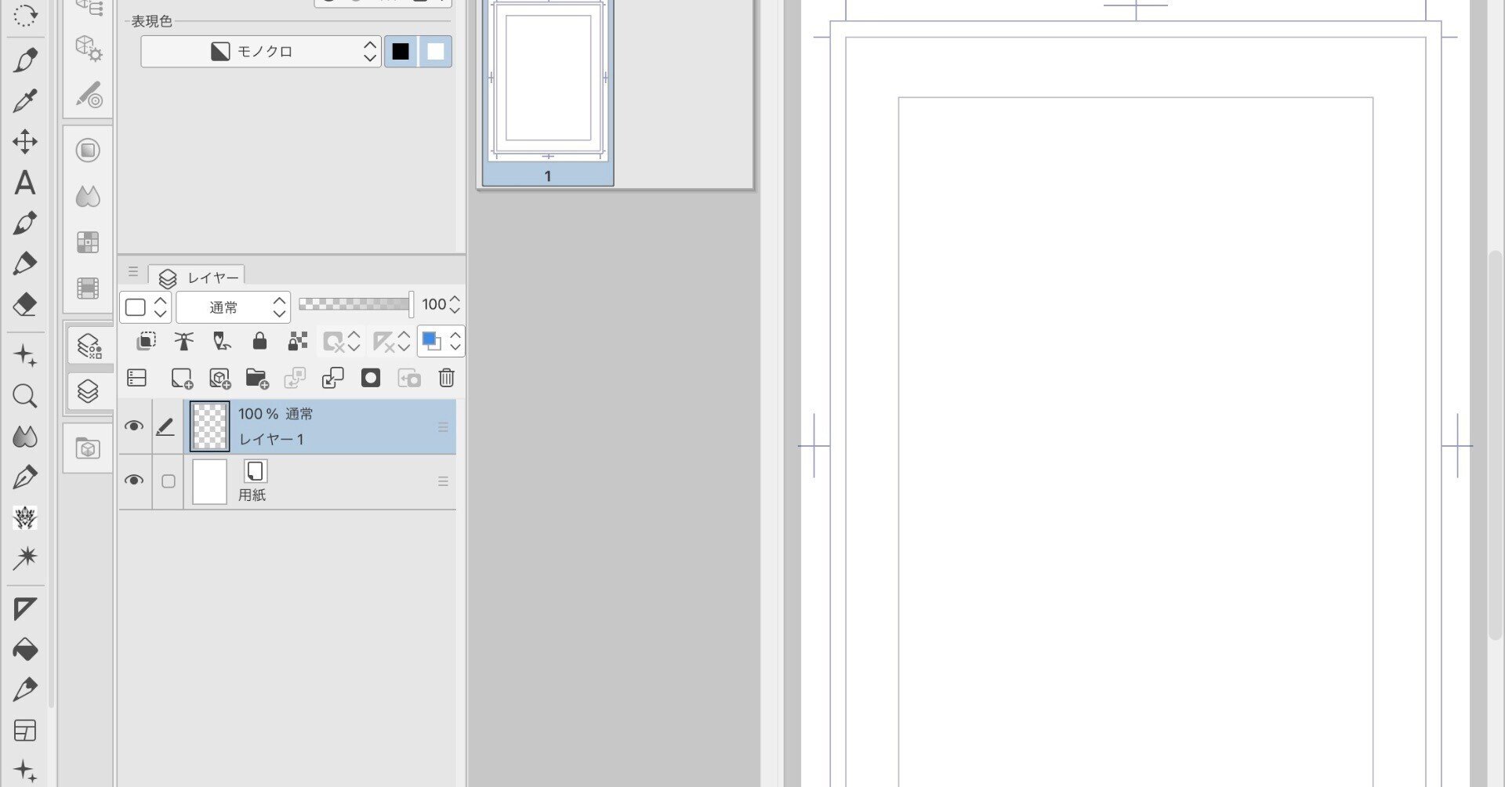Open the 通常 blending mode dropdown
The height and width of the screenshot is (787, 1505).
click(x=233, y=307)
